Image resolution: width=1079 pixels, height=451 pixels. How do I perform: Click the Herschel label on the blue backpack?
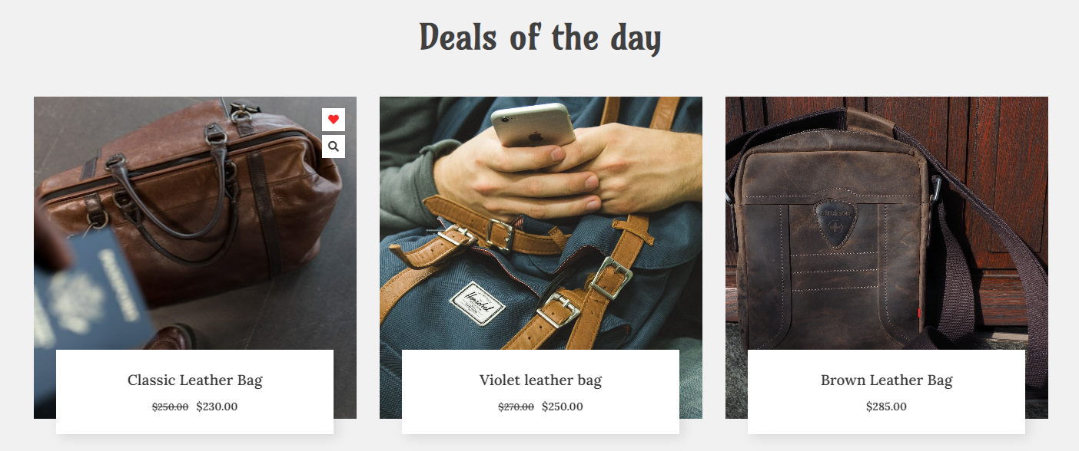pos(476,303)
